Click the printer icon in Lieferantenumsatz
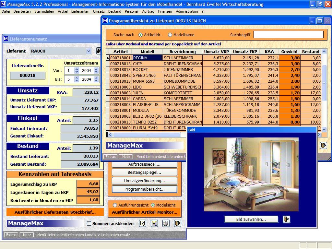 coord(166,223)
